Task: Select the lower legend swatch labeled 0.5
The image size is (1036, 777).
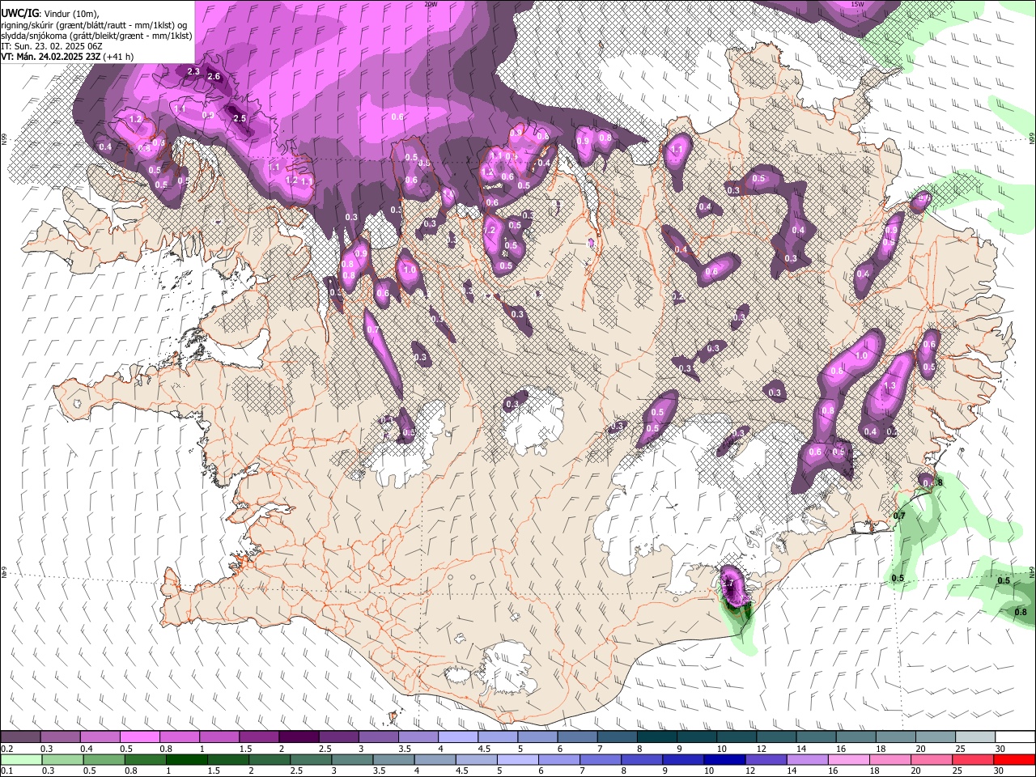Action: coord(104,759)
